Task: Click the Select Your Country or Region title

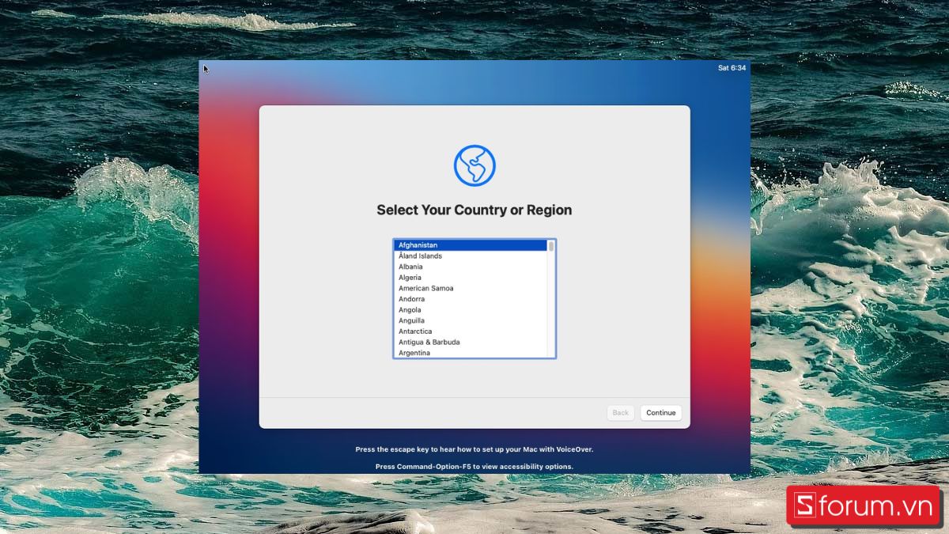Action: tap(474, 210)
